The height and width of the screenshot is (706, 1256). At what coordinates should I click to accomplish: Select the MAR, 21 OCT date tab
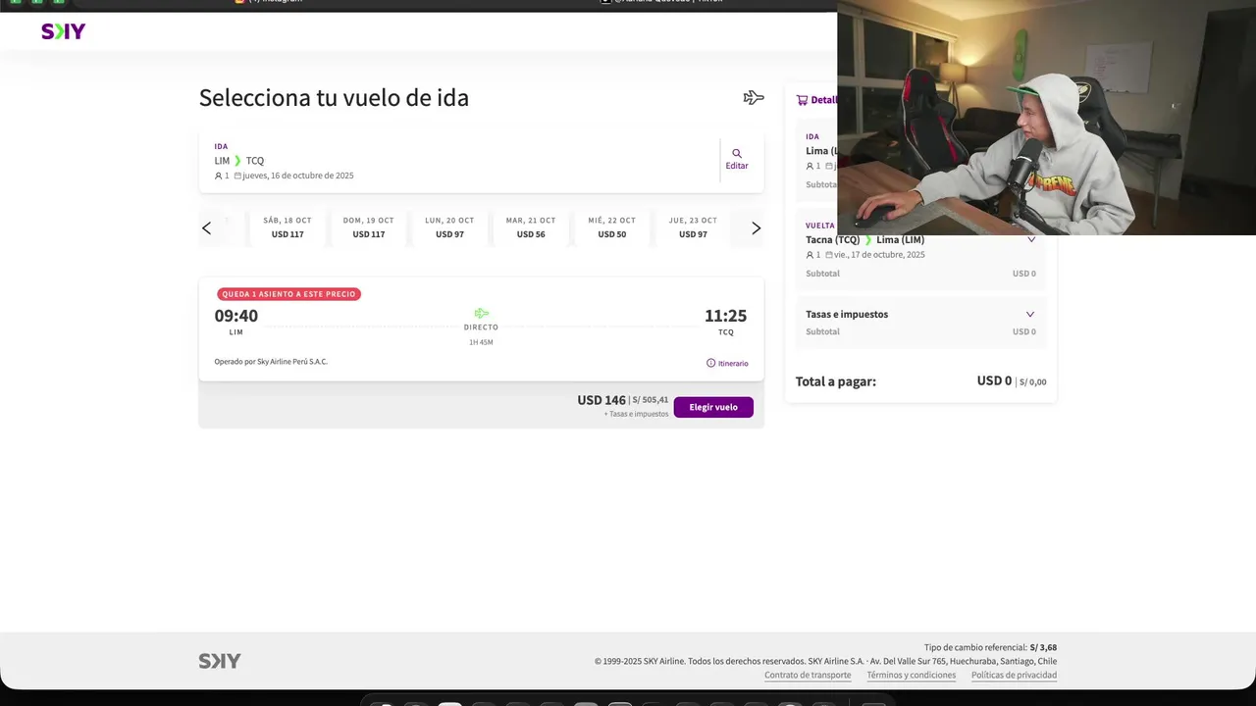(x=531, y=227)
